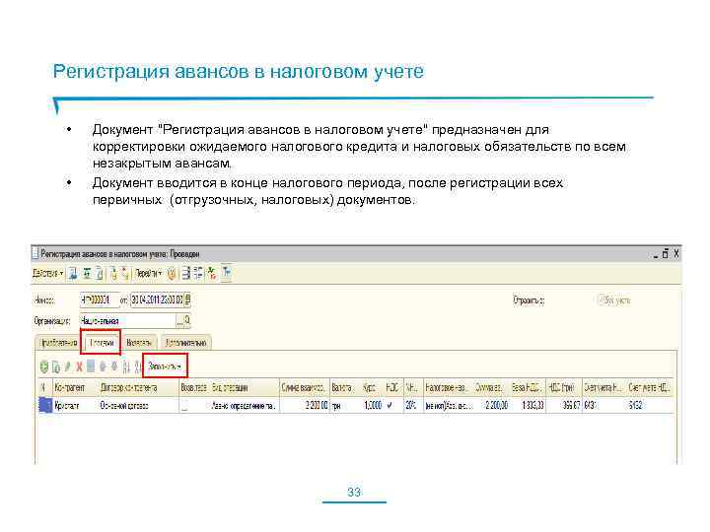The height and width of the screenshot is (532, 710).
Task: Click the magnifier button beside Организация field
Action: tap(187, 320)
